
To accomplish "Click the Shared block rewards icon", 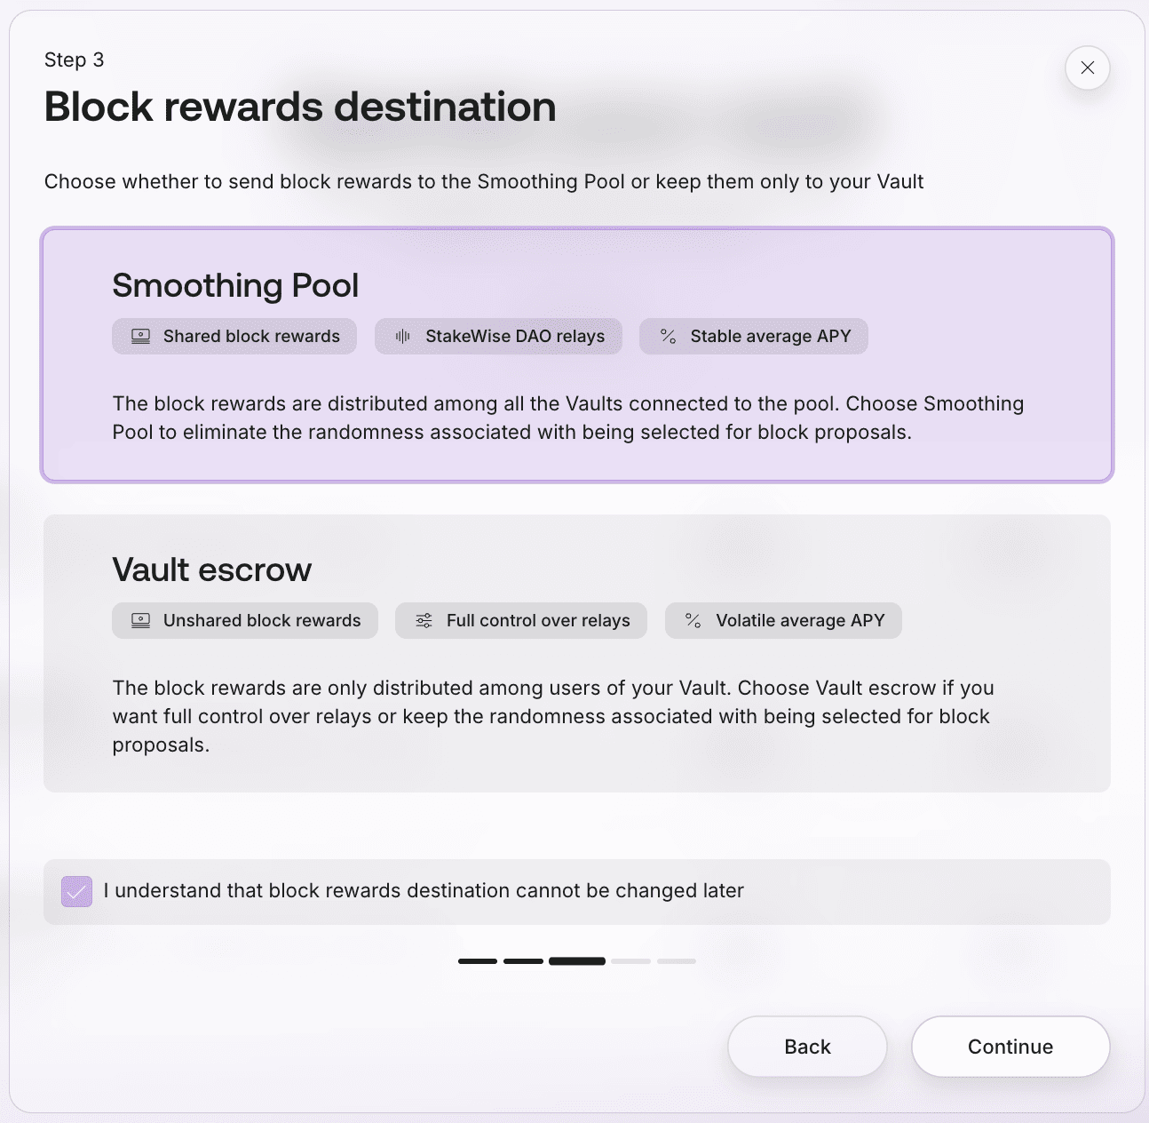I will coord(140,337).
